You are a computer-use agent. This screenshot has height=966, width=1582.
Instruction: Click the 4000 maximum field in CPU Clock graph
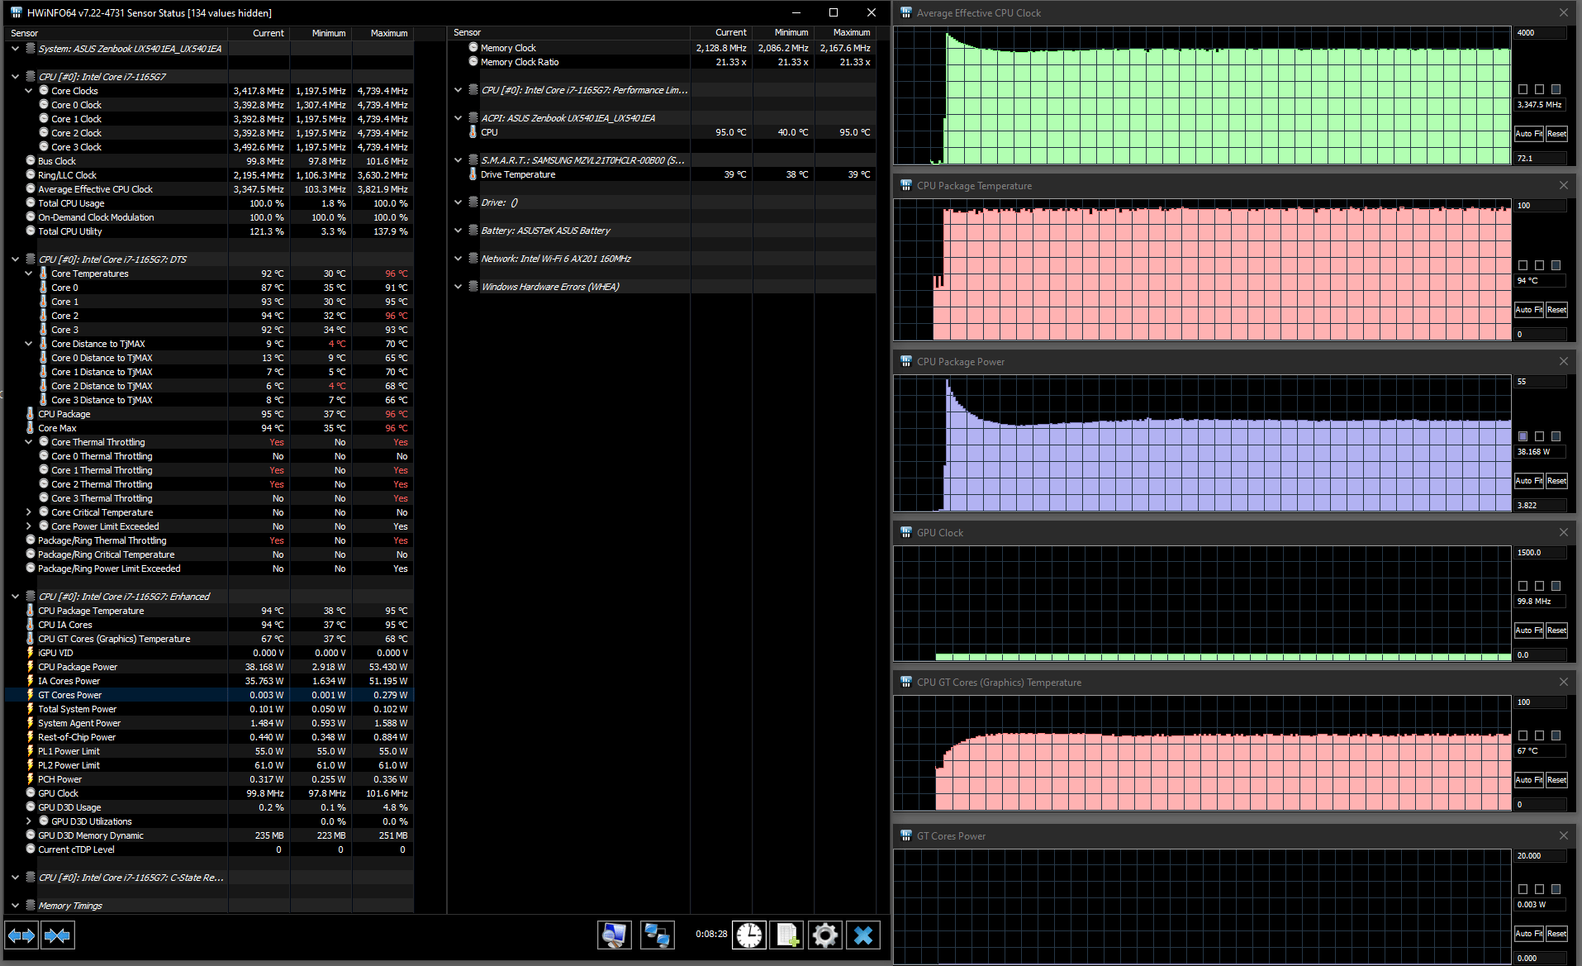click(x=1539, y=33)
